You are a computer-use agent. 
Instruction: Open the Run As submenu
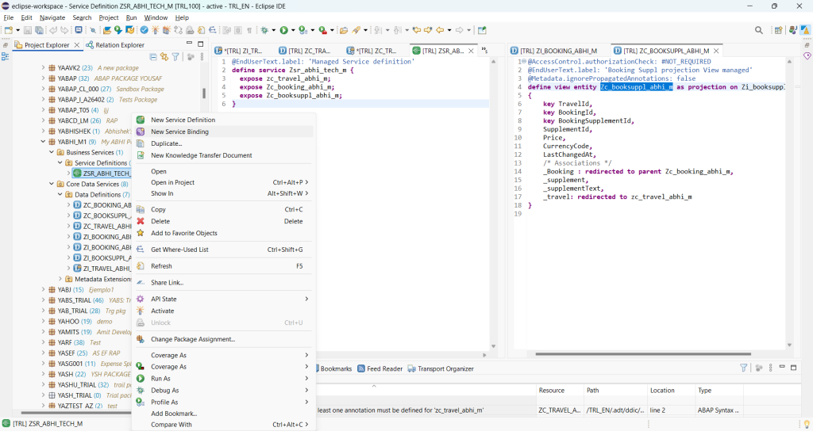click(x=224, y=379)
